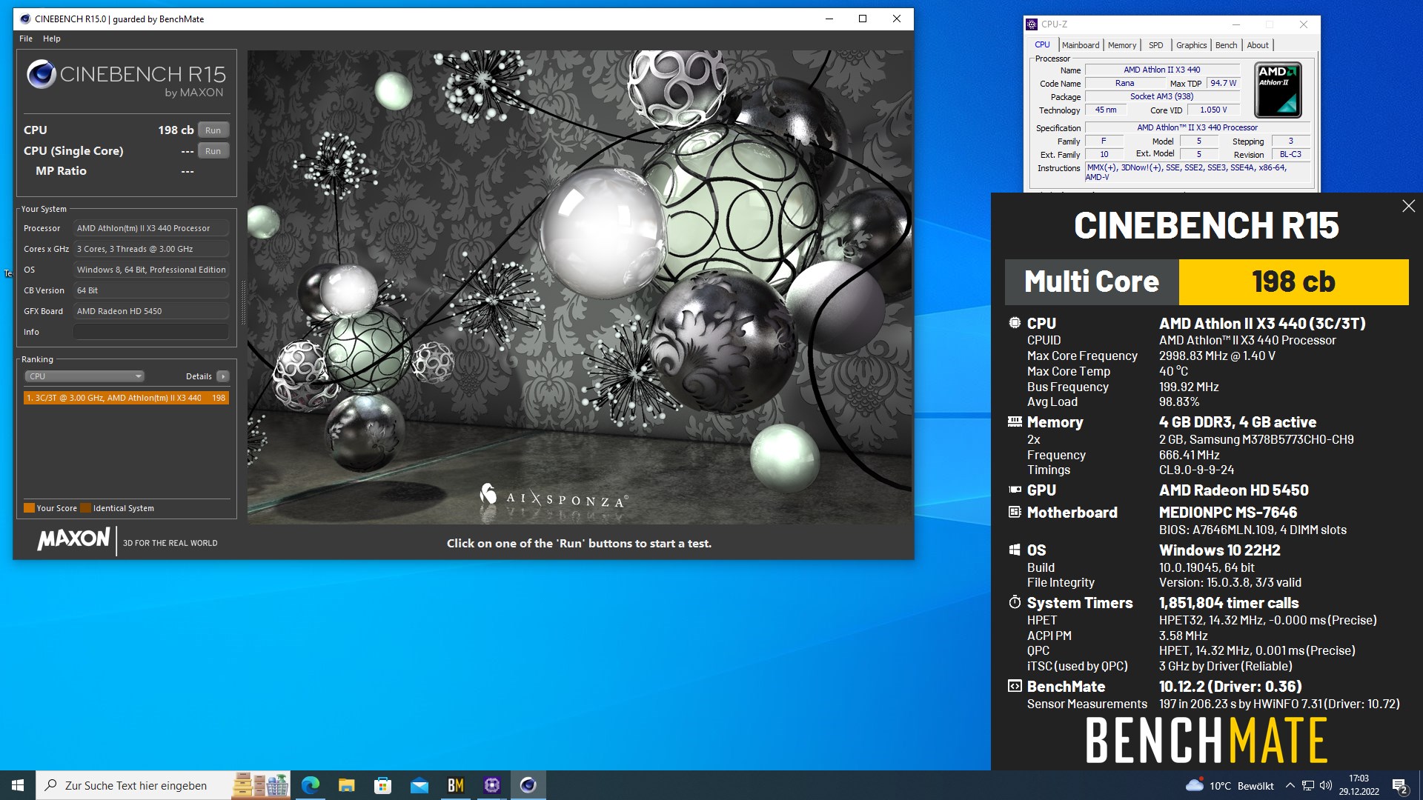Open BenchMate (BM) from the taskbar
The width and height of the screenshot is (1423, 800).
[455, 785]
